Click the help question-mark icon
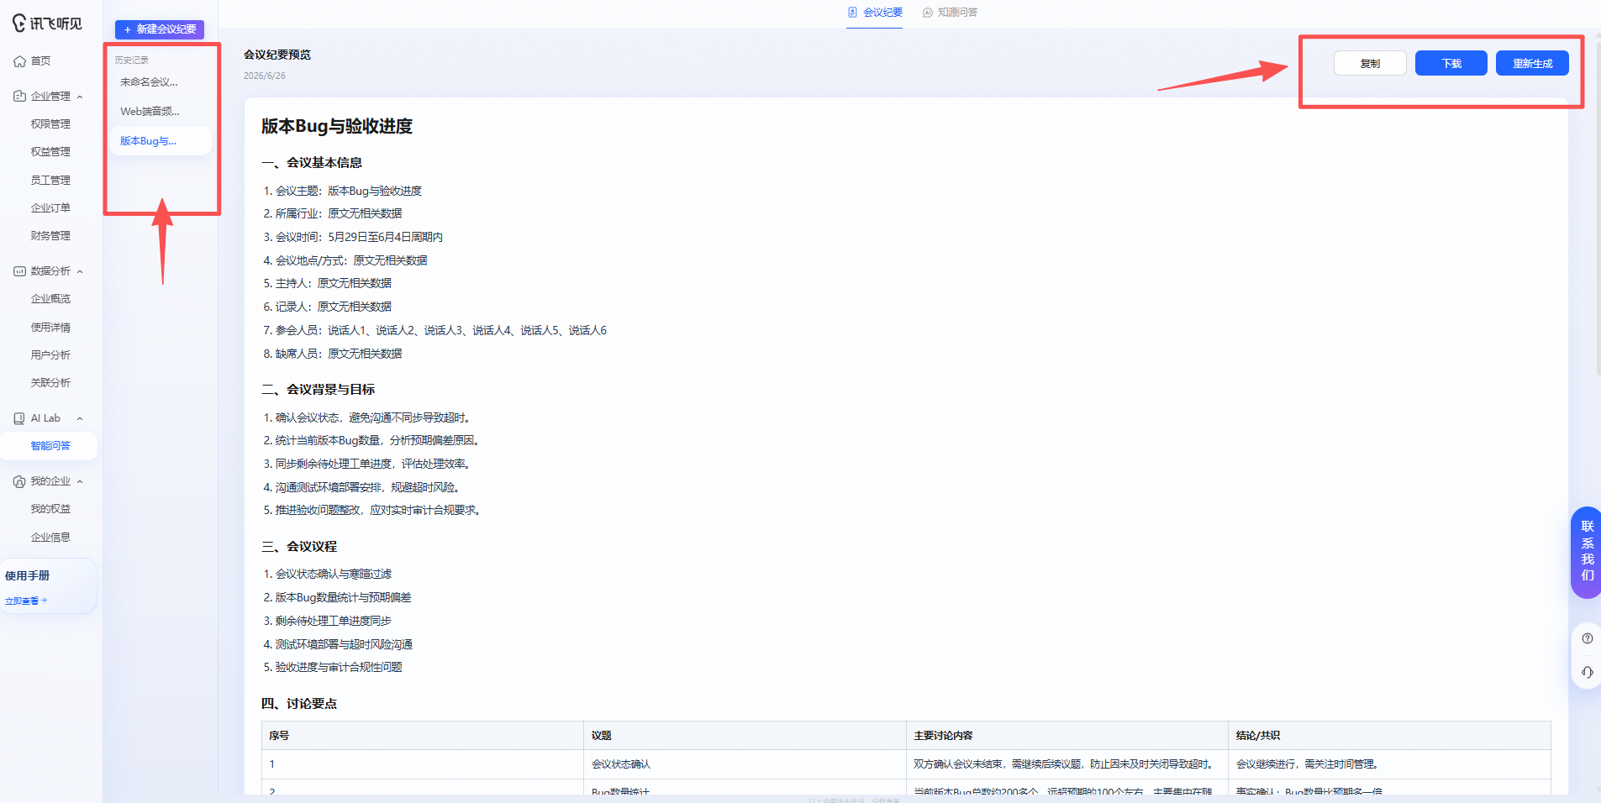Screen dimensions: 1601x803 [1587, 638]
